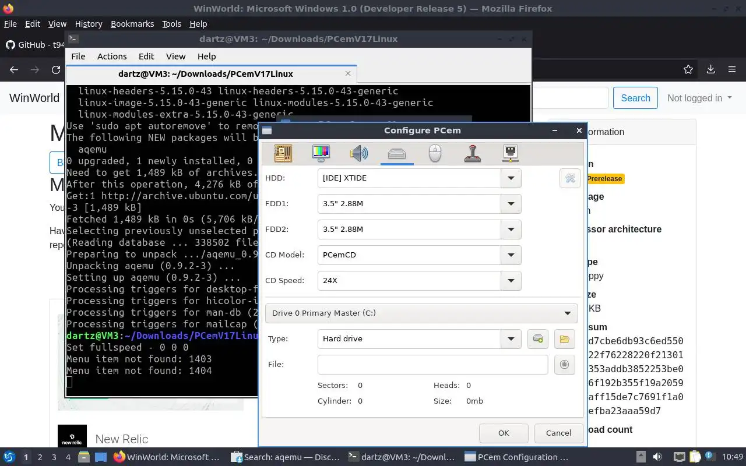746x466 pixels.
Task: Click the WinWorld Search button
Action: click(635, 98)
